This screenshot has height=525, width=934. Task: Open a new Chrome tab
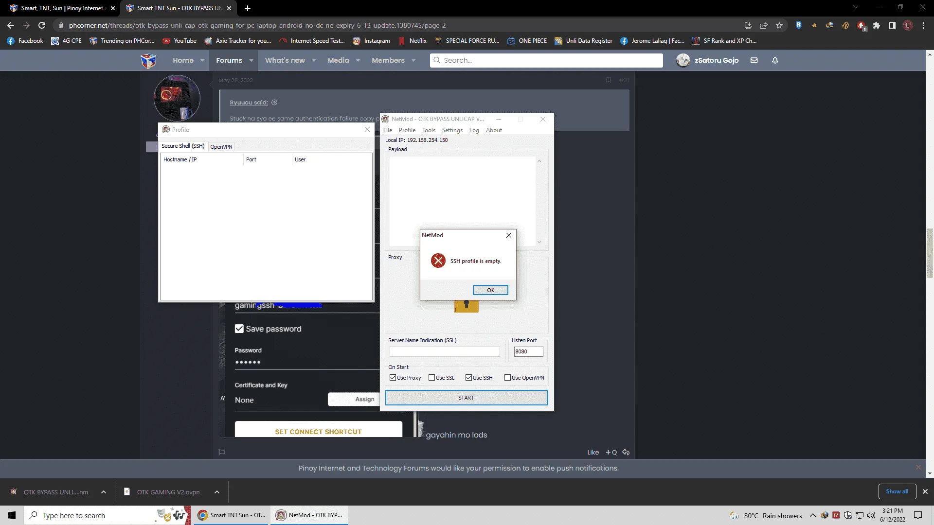(248, 8)
